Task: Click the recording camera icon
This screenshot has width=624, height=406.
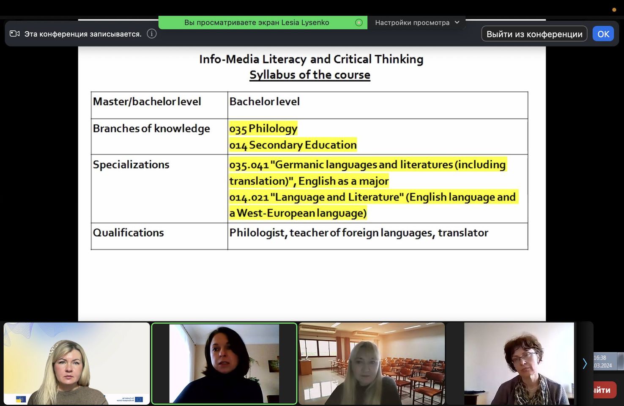Action: point(14,34)
